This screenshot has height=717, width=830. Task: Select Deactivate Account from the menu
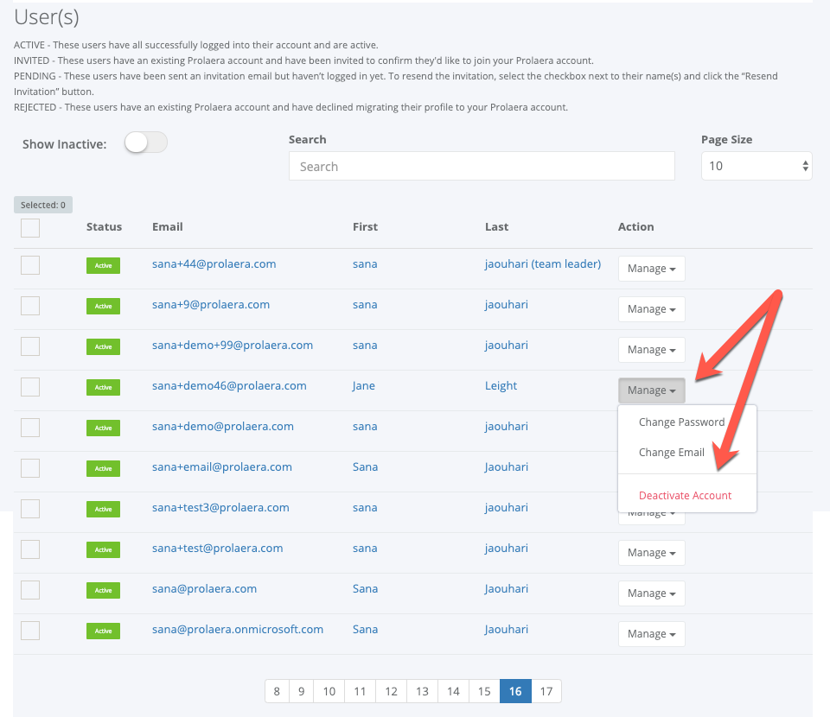685,496
